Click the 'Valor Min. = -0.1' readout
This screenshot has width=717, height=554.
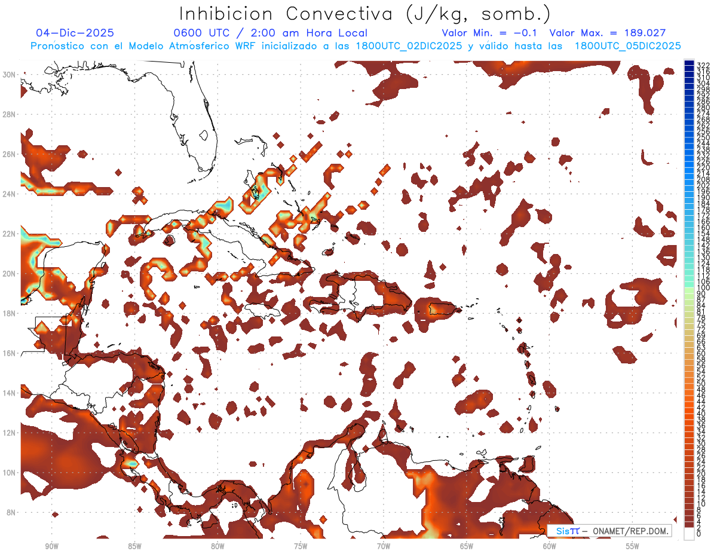point(490,33)
